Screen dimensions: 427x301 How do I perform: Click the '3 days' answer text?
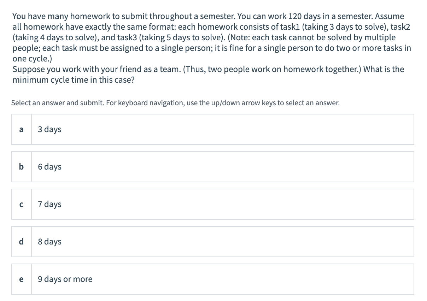[49, 129]
